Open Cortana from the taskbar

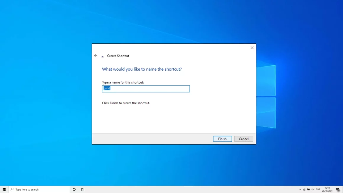click(x=74, y=189)
